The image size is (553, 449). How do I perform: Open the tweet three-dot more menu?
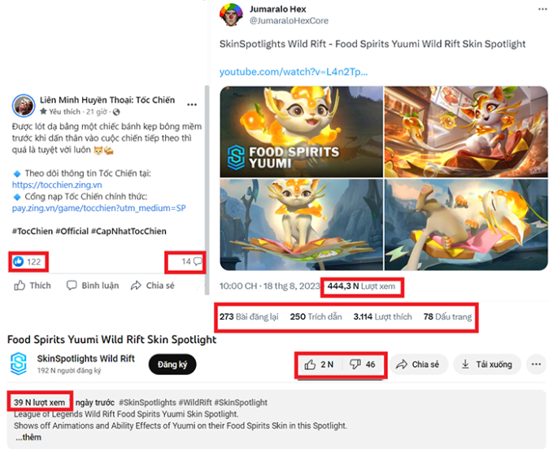[542, 9]
